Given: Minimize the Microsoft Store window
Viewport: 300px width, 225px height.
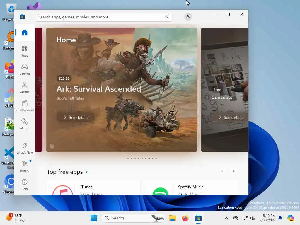Looking at the screenshot, I should pyautogui.click(x=215, y=14).
